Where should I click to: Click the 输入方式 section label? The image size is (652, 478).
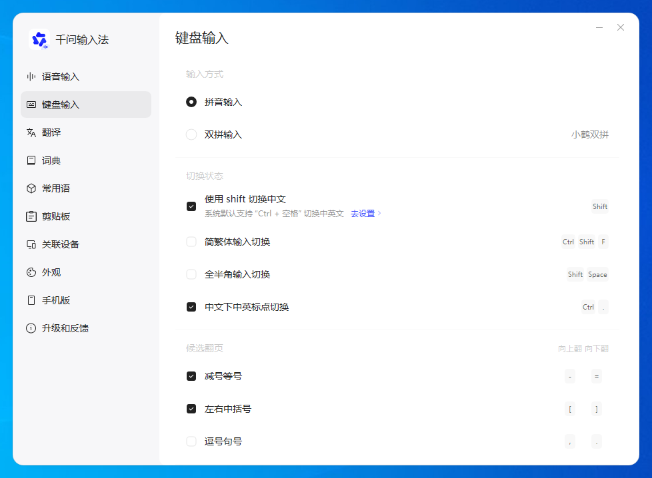click(x=205, y=75)
